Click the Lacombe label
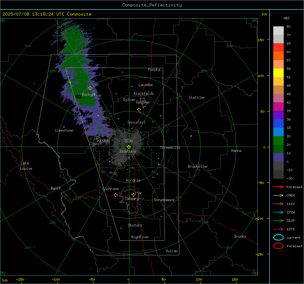The width and height of the screenshot is (304, 284). (146, 85)
